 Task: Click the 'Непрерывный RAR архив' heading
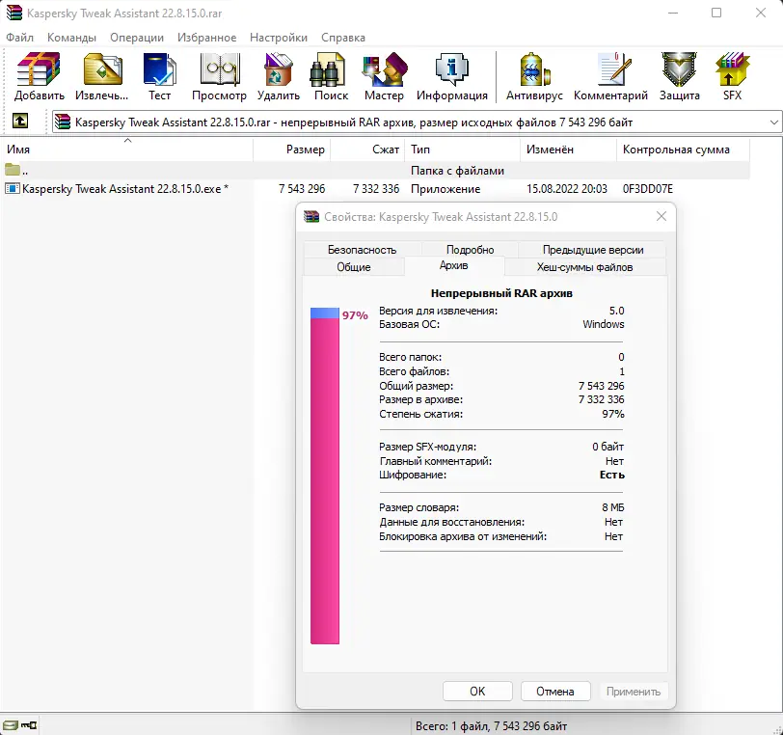click(x=501, y=293)
